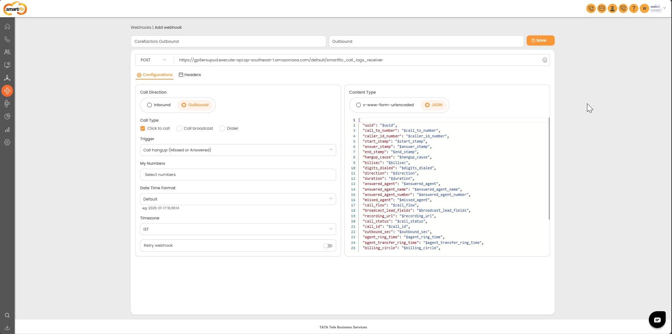Screen dimensions: 672x334
Task: Select JSON content type
Action: 434,105
